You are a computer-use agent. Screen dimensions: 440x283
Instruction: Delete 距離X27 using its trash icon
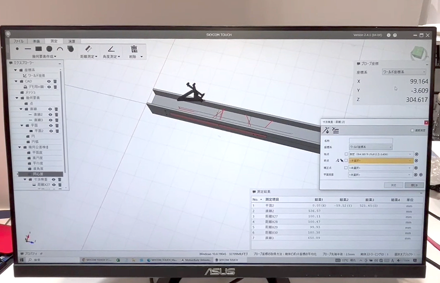click(x=60, y=185)
